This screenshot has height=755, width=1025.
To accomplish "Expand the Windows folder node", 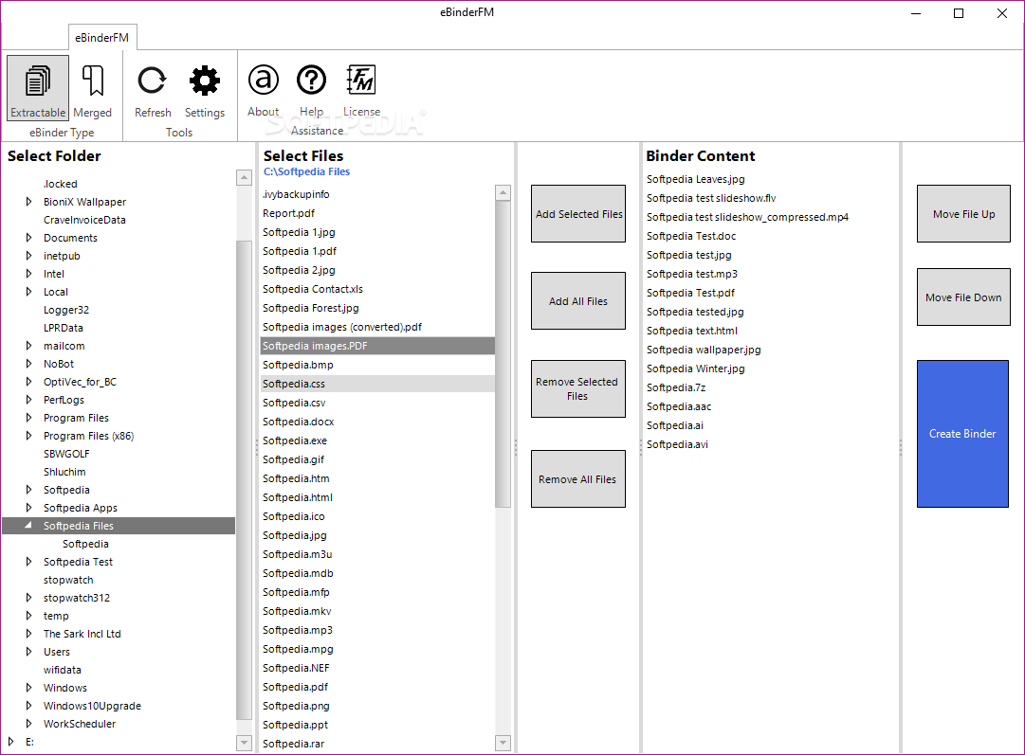I will point(28,687).
